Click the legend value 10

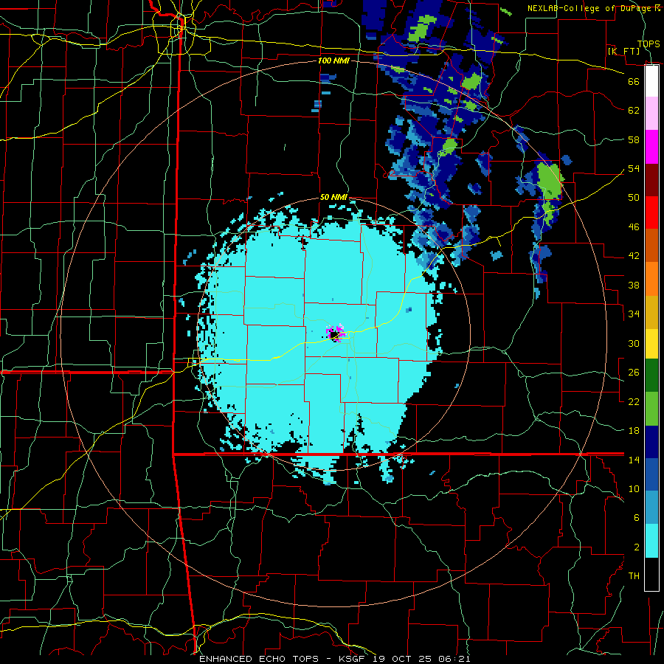[x=634, y=488]
